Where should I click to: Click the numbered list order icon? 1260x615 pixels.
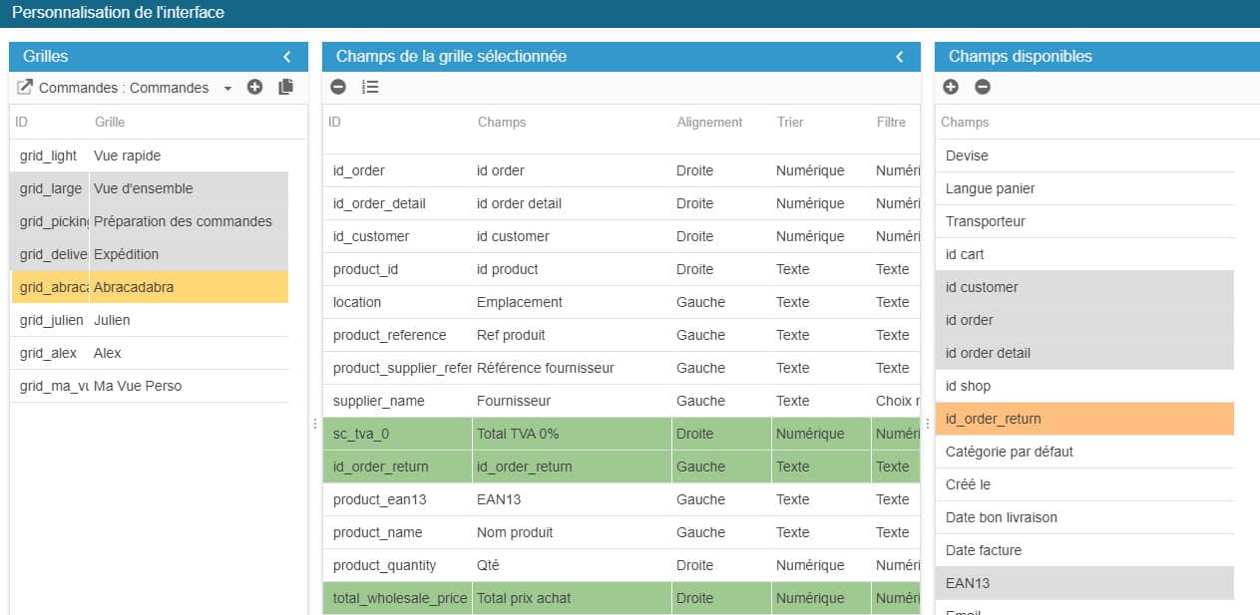[x=370, y=88]
